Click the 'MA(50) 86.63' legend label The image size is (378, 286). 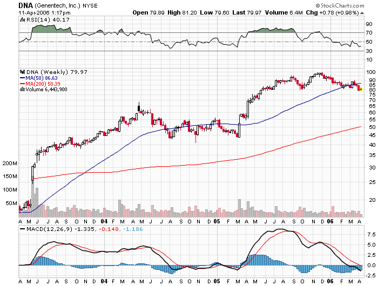click(42, 78)
